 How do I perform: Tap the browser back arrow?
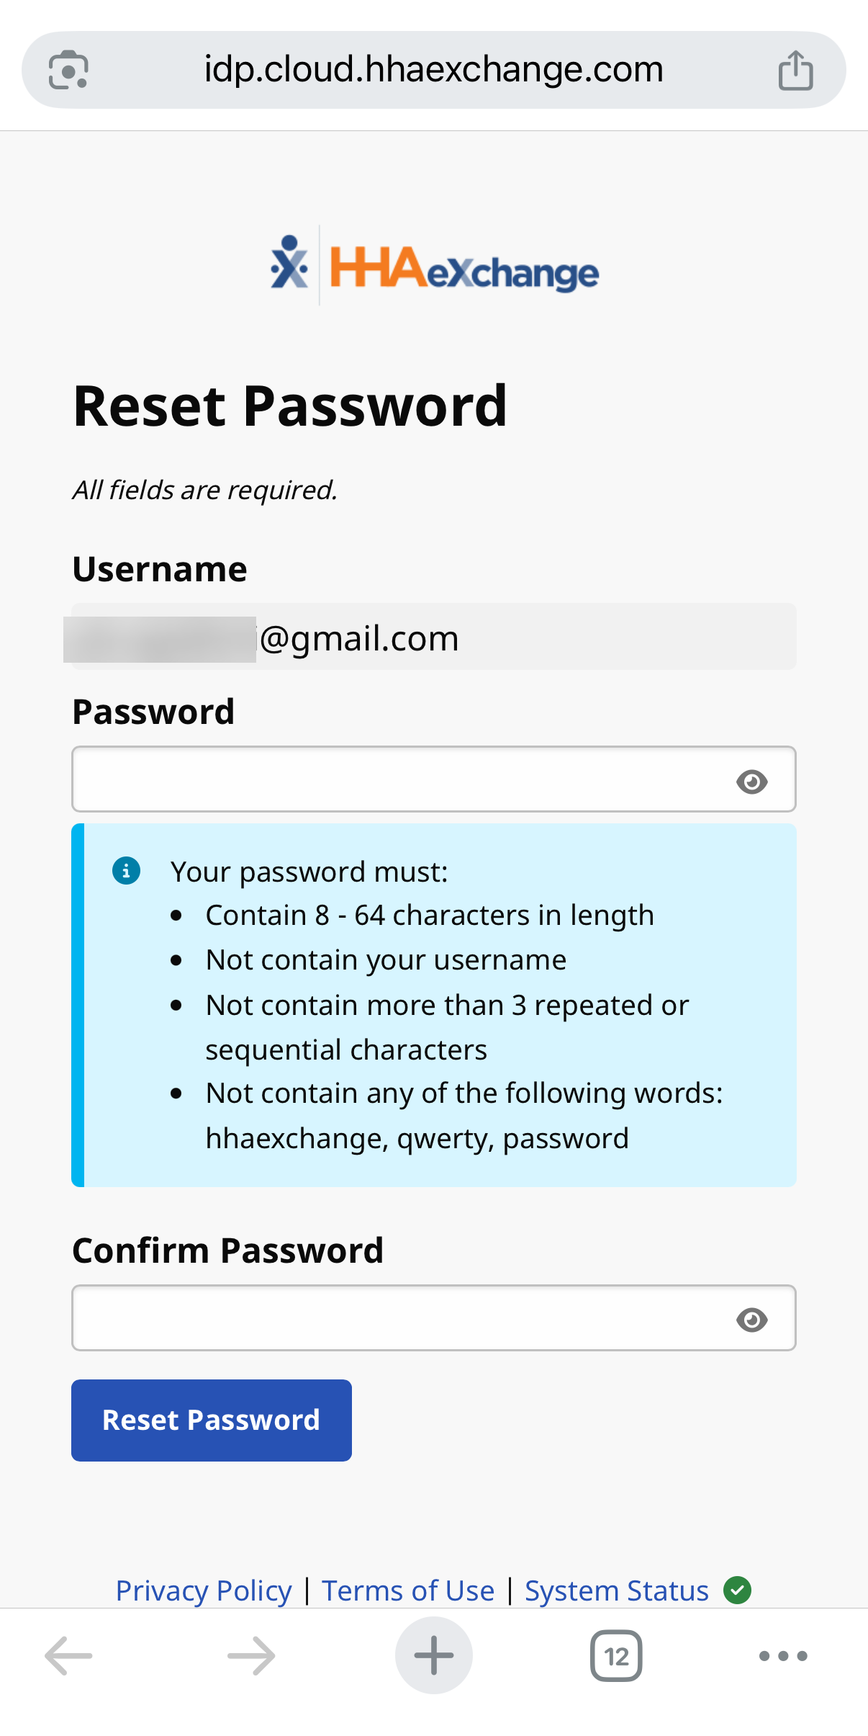[x=68, y=1655]
